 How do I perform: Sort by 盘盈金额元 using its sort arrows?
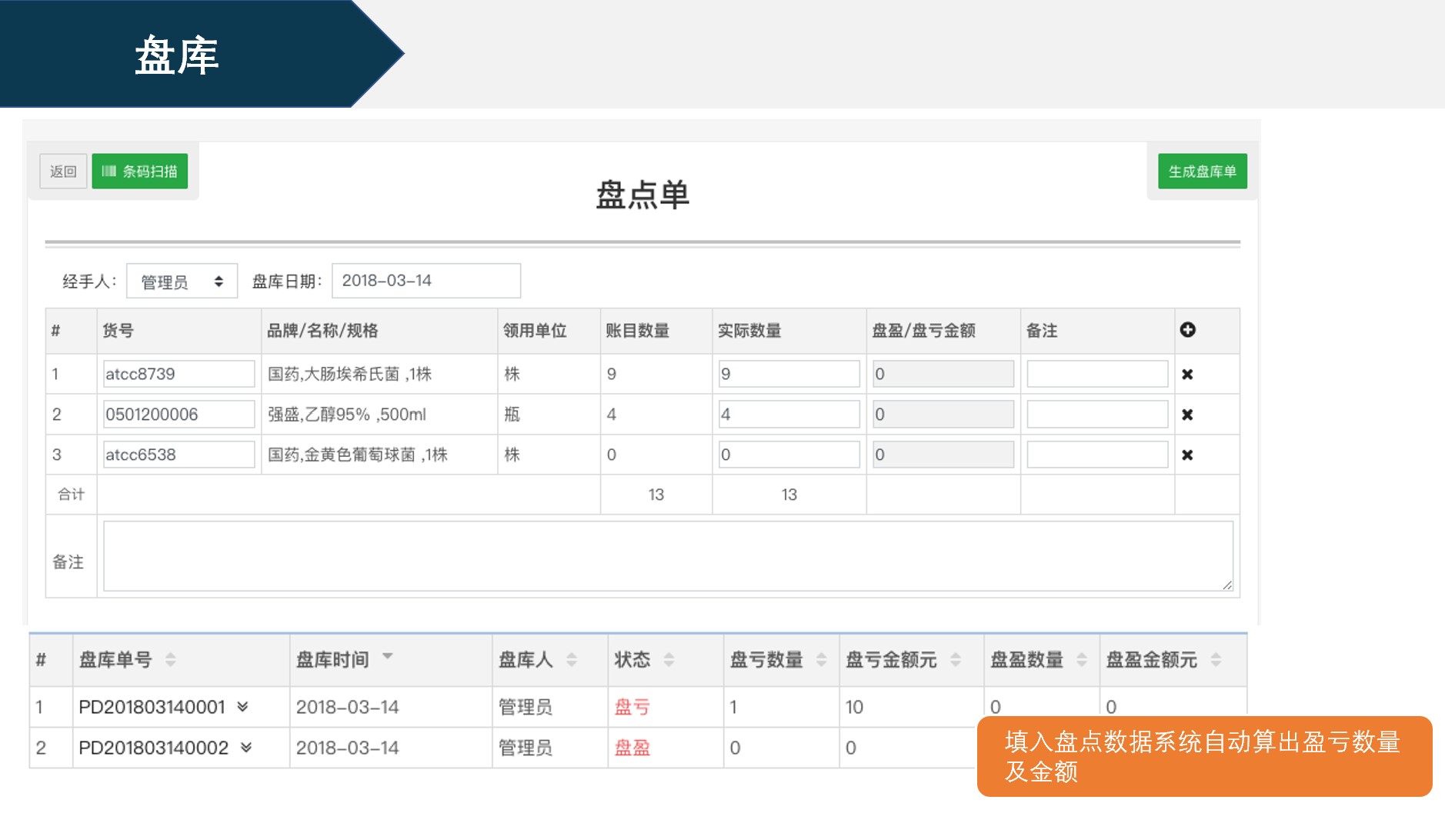(x=1216, y=659)
